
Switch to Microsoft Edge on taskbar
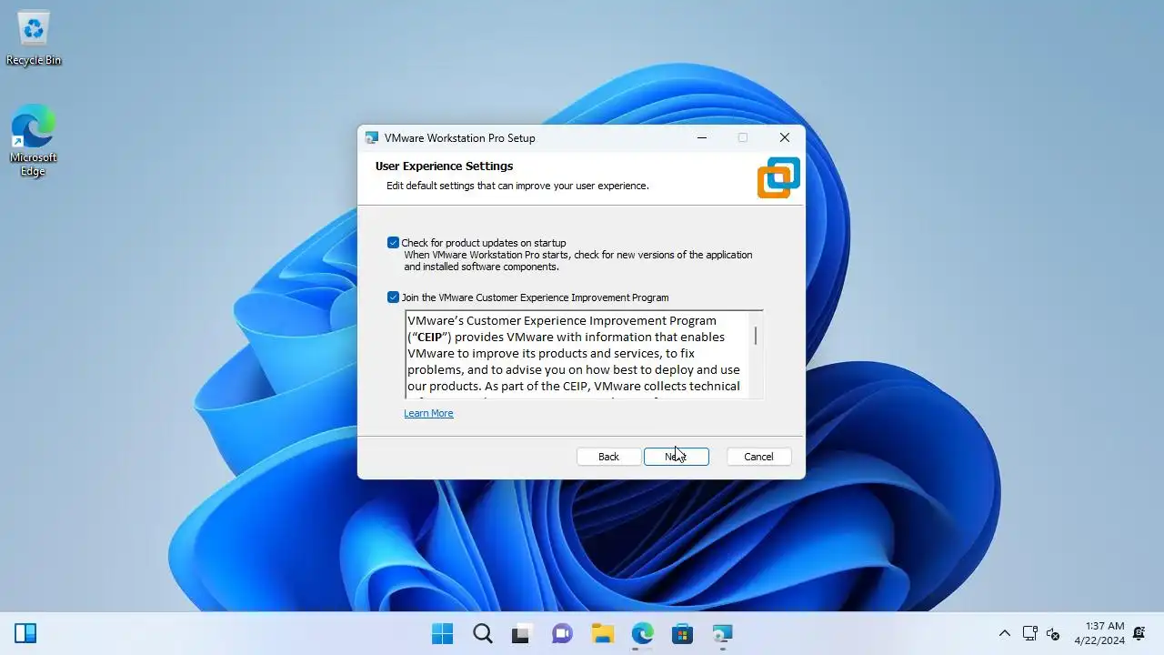click(643, 633)
